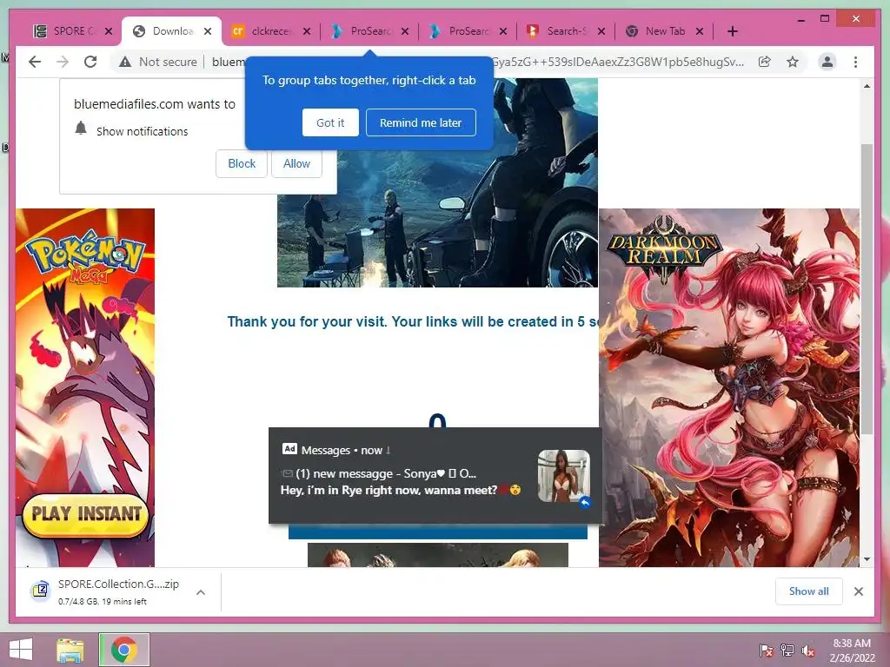Viewport: 890px width, 667px height.
Task: Close the first ProSearch tab
Action: point(405,31)
